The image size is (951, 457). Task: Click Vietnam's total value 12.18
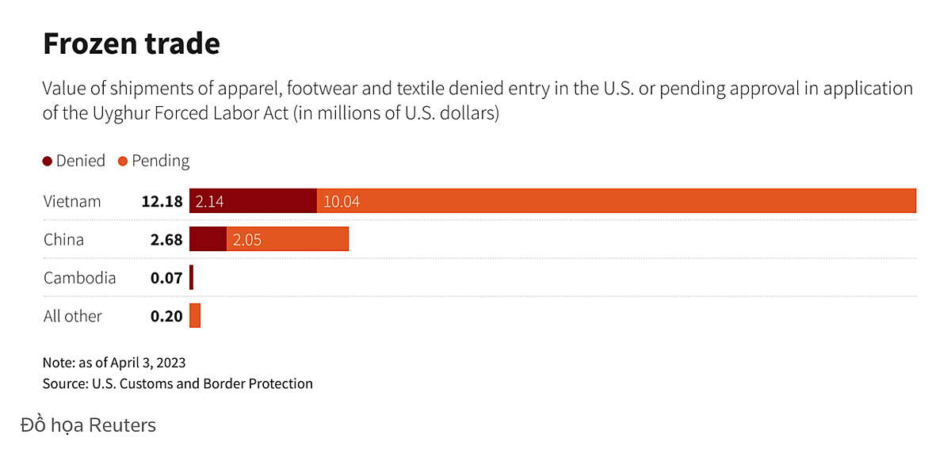tap(162, 201)
